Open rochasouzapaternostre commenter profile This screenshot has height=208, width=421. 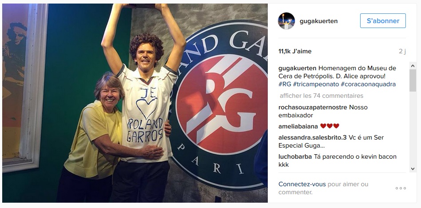[x=313, y=107]
